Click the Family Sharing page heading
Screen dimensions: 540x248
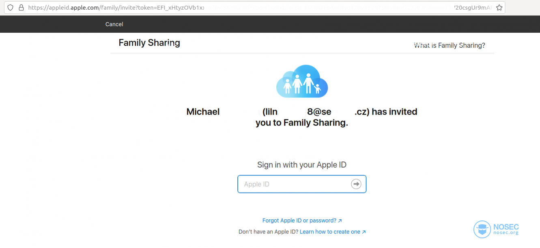pyautogui.click(x=149, y=43)
